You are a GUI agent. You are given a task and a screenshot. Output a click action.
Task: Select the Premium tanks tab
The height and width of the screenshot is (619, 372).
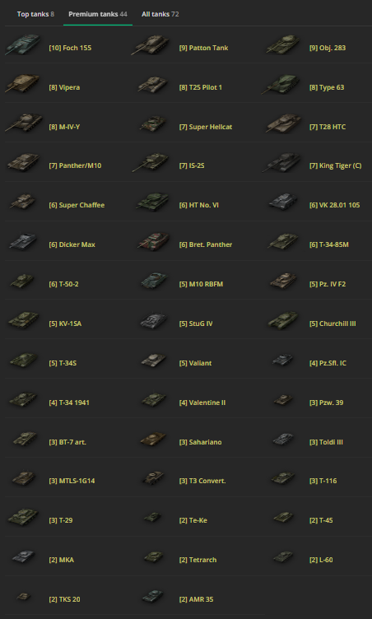(98, 14)
